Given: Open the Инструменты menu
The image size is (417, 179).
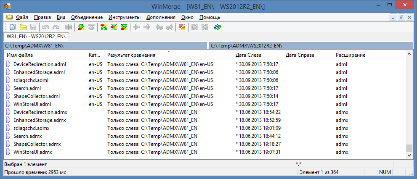Looking at the screenshot, I should pyautogui.click(x=125, y=17).
